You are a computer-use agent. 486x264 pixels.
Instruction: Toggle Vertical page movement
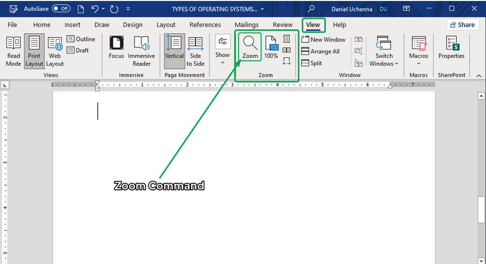point(174,51)
